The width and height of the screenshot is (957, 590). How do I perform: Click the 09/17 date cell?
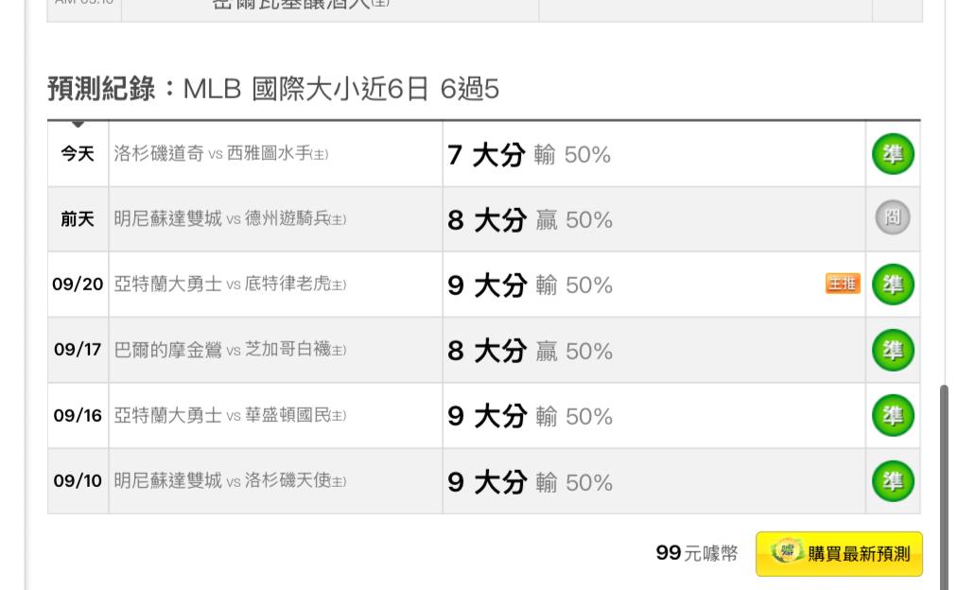coord(78,351)
